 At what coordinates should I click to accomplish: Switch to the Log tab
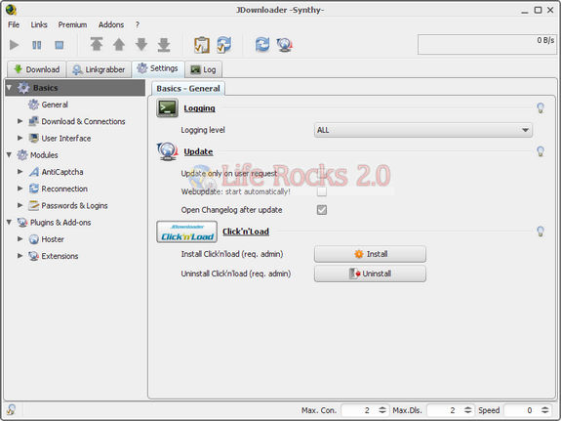pyautogui.click(x=203, y=69)
